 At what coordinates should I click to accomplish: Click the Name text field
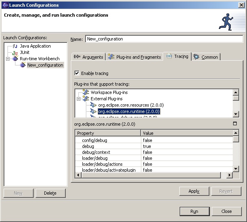point(163,39)
